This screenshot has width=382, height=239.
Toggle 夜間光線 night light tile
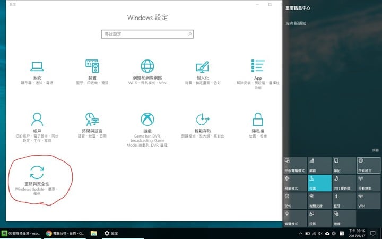tap(319, 201)
